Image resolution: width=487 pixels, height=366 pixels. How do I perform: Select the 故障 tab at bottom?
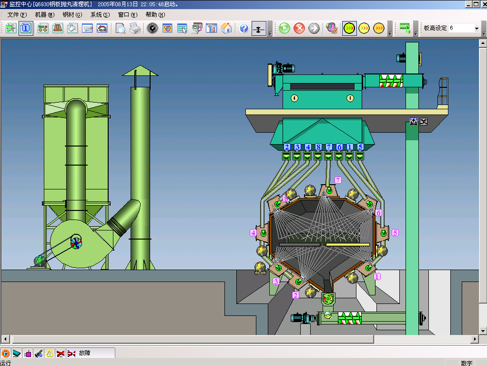pyautogui.click(x=84, y=354)
